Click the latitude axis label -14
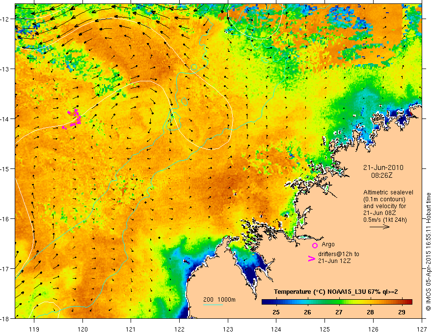The image size is (432, 333). pos(5,119)
